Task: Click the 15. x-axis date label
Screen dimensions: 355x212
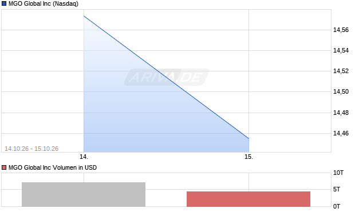Action: (x=249, y=157)
